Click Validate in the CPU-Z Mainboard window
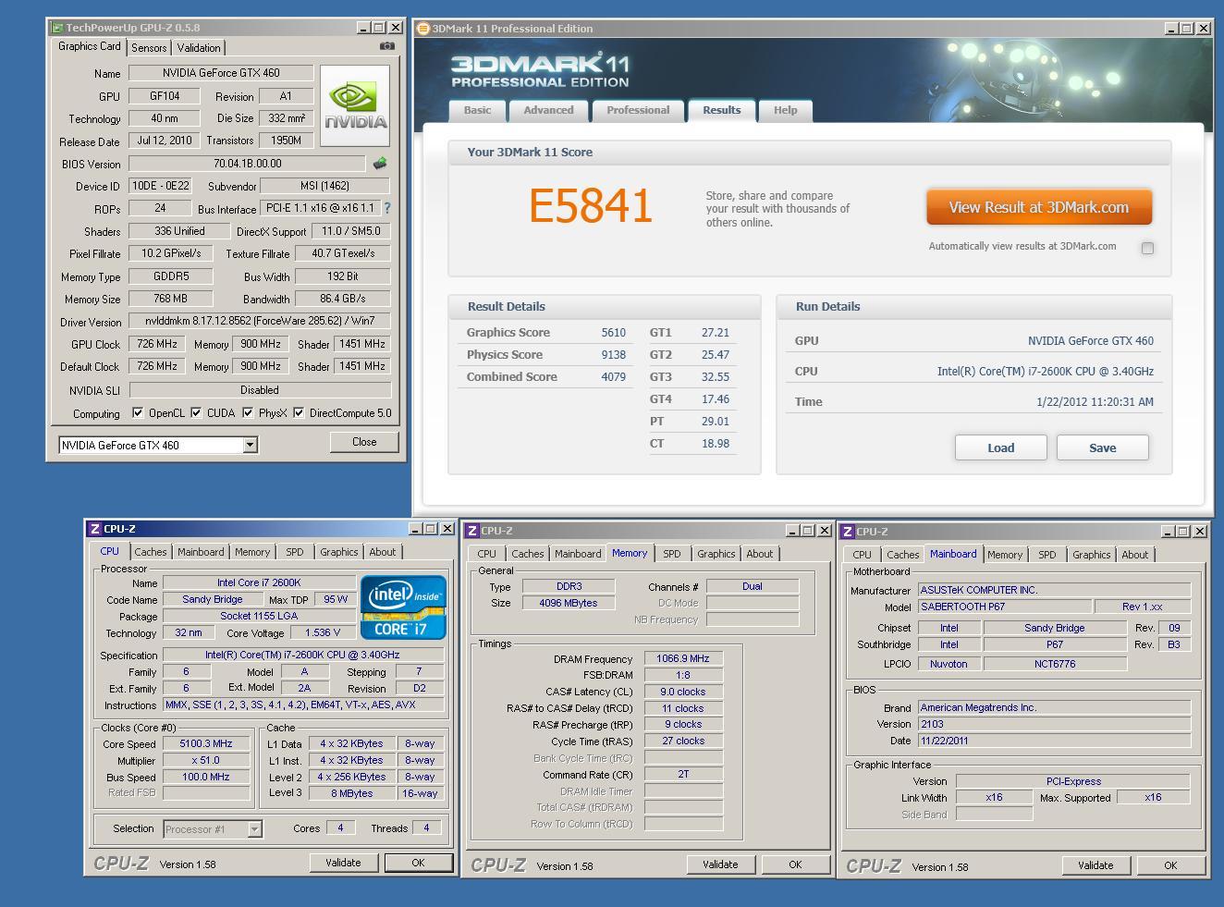This screenshot has height=907, width=1224. (x=1095, y=865)
